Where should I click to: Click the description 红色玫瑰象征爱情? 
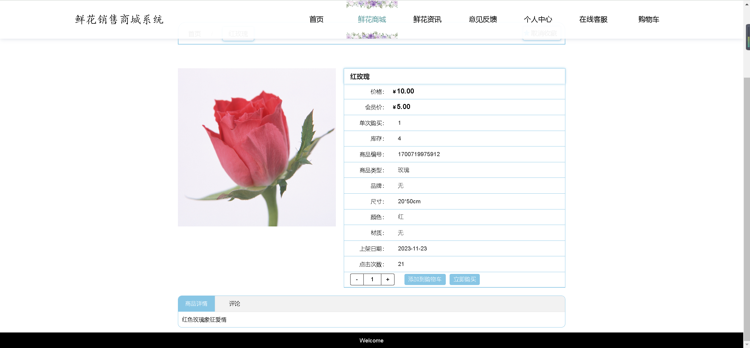(204, 320)
